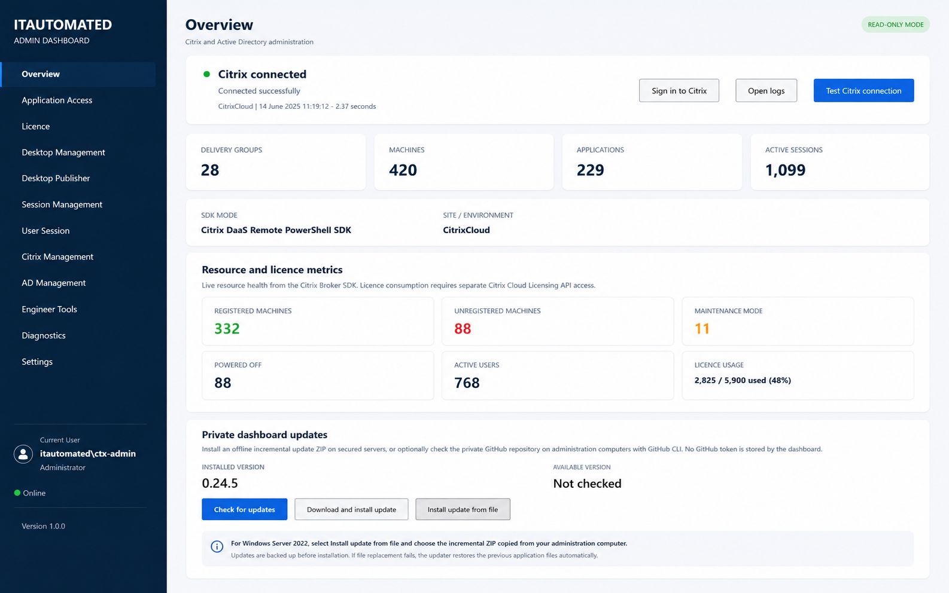Click Unregistered Machines value 88
The height and width of the screenshot is (593, 949).
point(463,329)
